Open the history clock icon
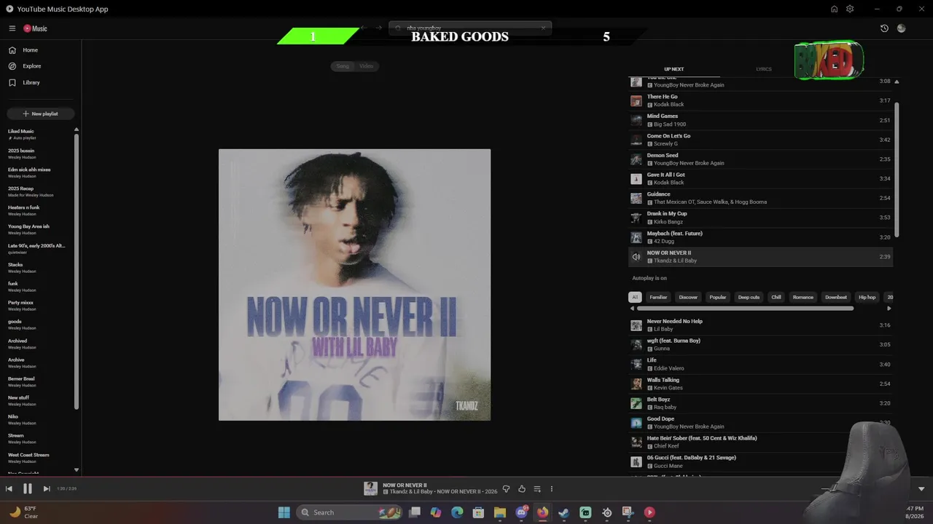Viewport: 933px width, 524px height. coord(884,28)
